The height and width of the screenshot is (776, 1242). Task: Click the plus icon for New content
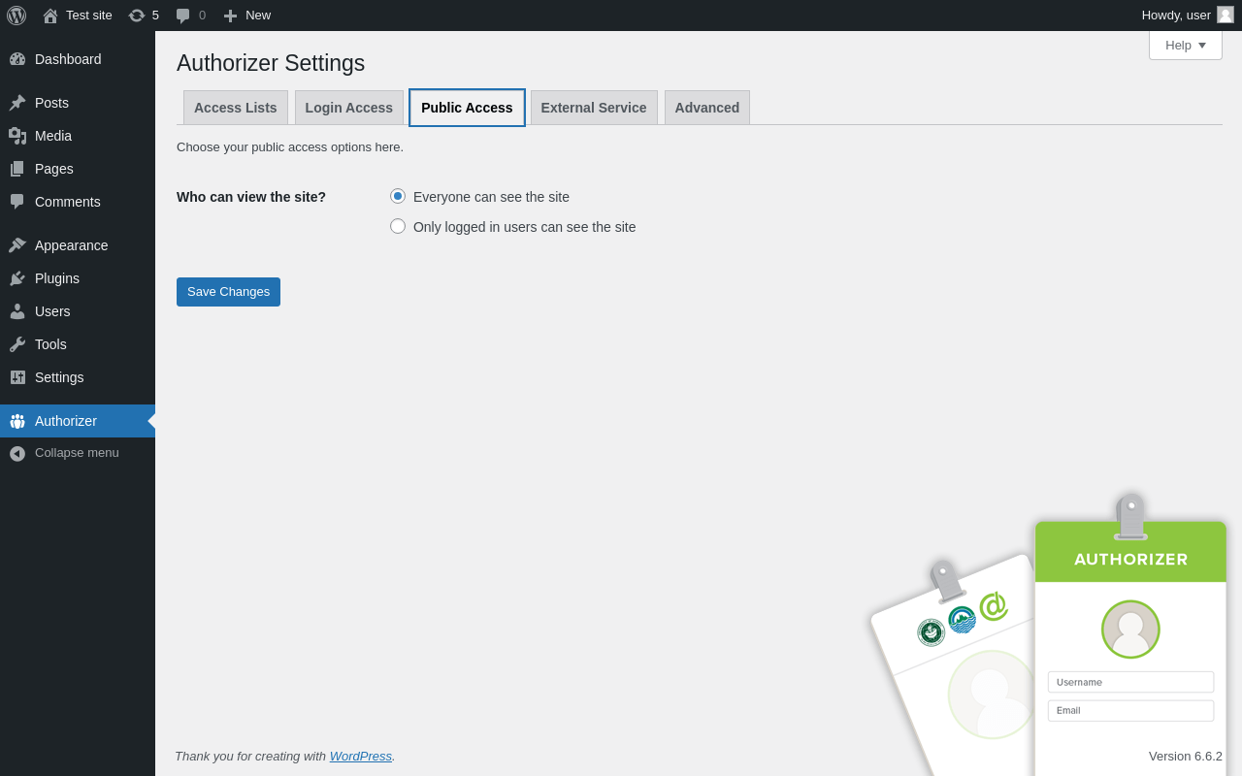tap(230, 16)
